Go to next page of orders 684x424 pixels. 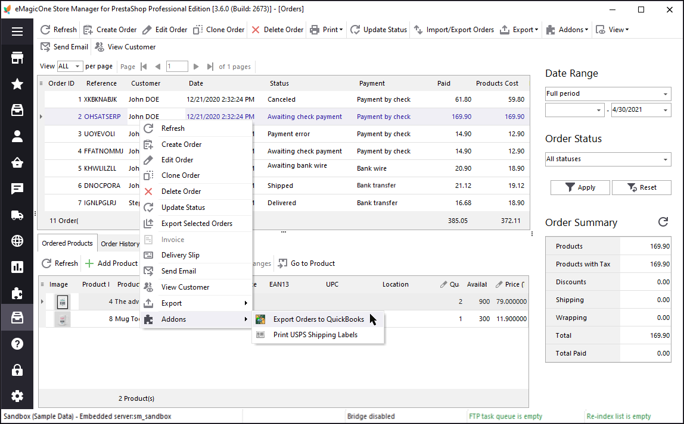tap(196, 67)
